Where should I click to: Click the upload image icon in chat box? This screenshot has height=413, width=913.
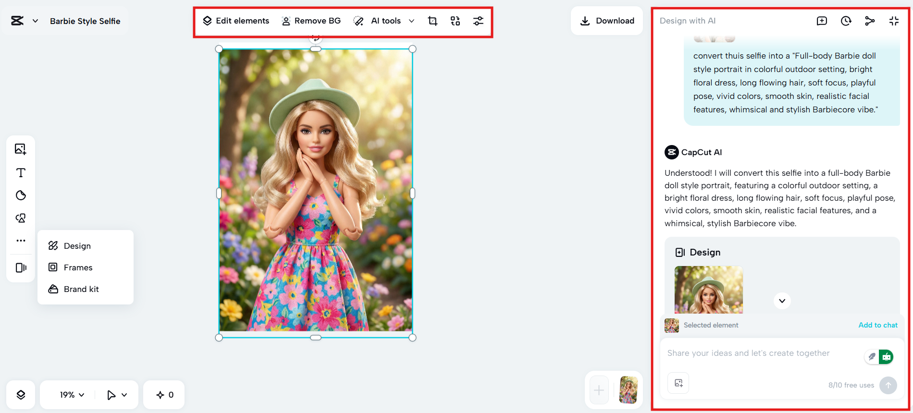click(x=678, y=383)
